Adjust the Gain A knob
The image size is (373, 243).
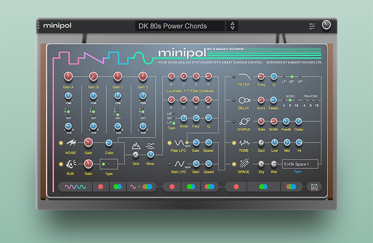coord(68,76)
